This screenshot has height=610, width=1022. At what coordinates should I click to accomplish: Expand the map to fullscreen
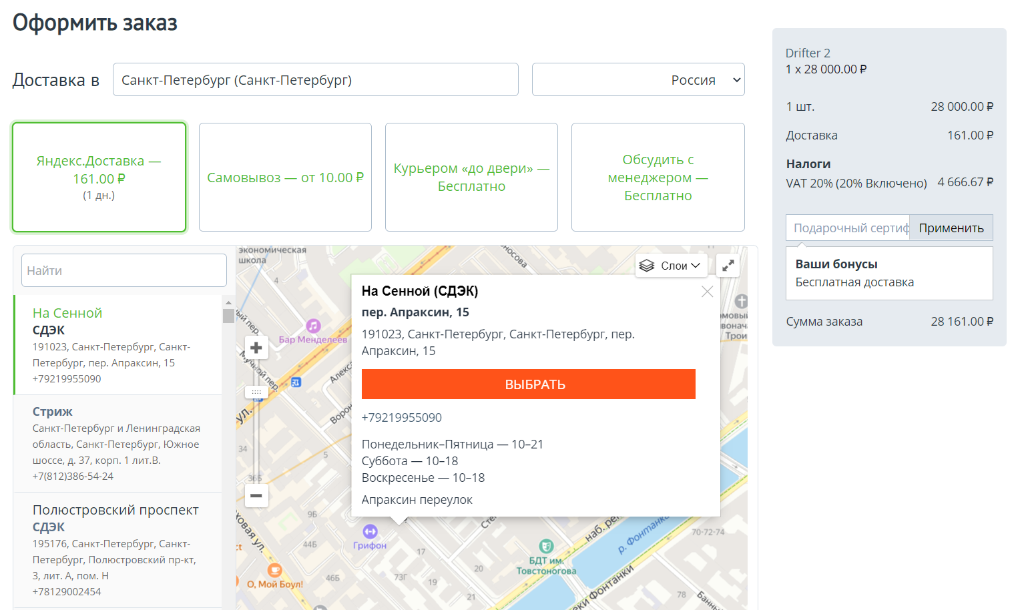728,266
